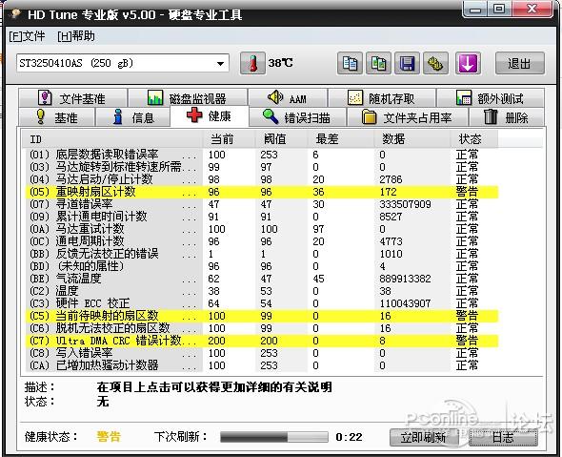Click the HD Tune title bar icon
This screenshot has height=457, width=562.
click(15, 14)
